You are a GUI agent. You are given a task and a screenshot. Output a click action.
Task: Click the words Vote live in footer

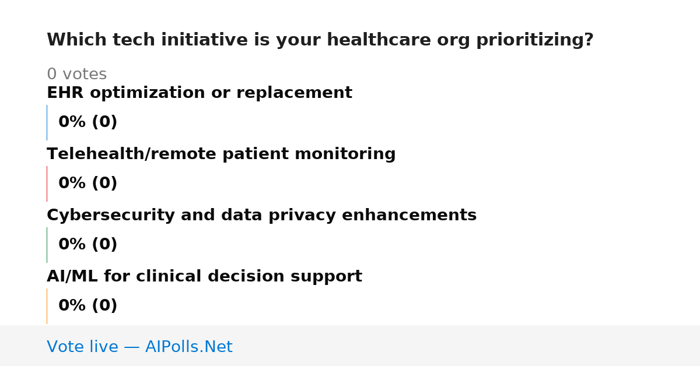tap(82, 347)
